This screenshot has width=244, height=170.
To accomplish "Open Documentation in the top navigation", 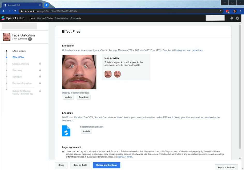I will pos(62,18).
